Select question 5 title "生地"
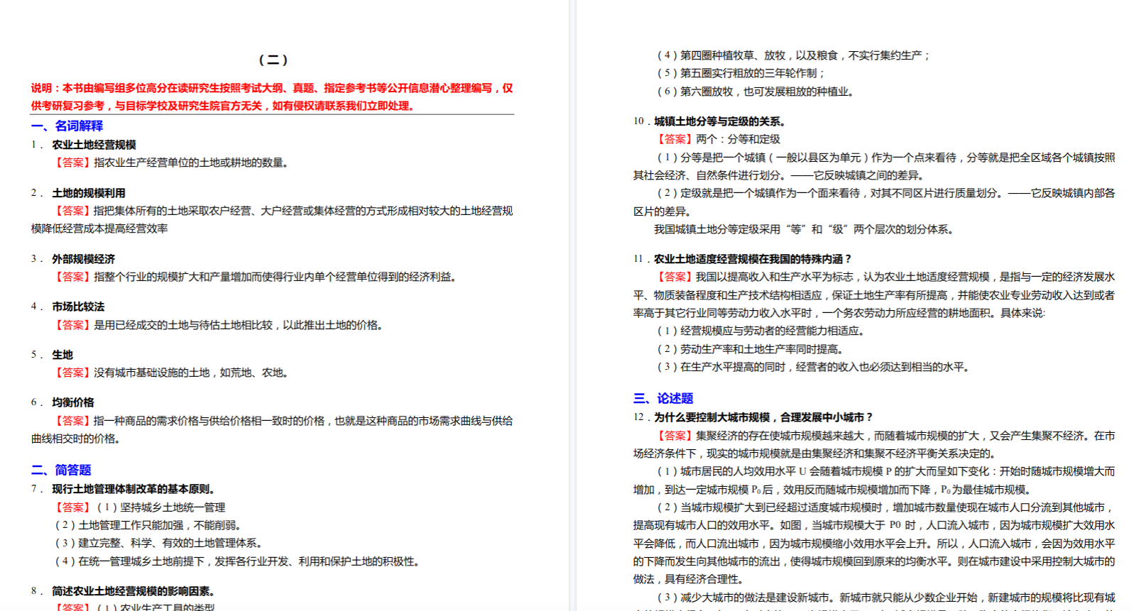 coord(62,355)
